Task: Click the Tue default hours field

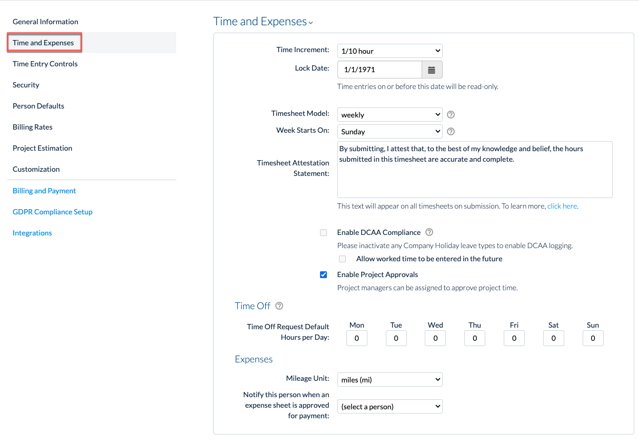Action: click(396, 338)
